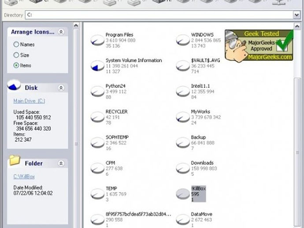The width and height of the screenshot is (304, 228).
Task: Click the Items count 212 347
Action: tap(23, 140)
